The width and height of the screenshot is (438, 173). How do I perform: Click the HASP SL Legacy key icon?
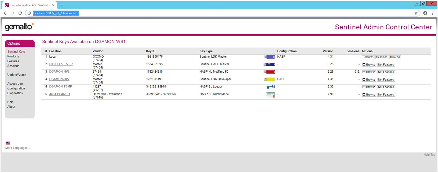point(271,87)
